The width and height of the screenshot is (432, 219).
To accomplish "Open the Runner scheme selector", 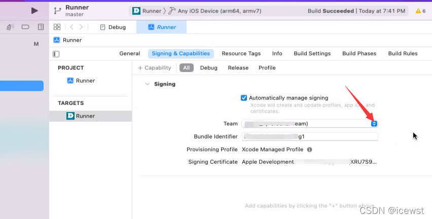I will click(x=147, y=11).
